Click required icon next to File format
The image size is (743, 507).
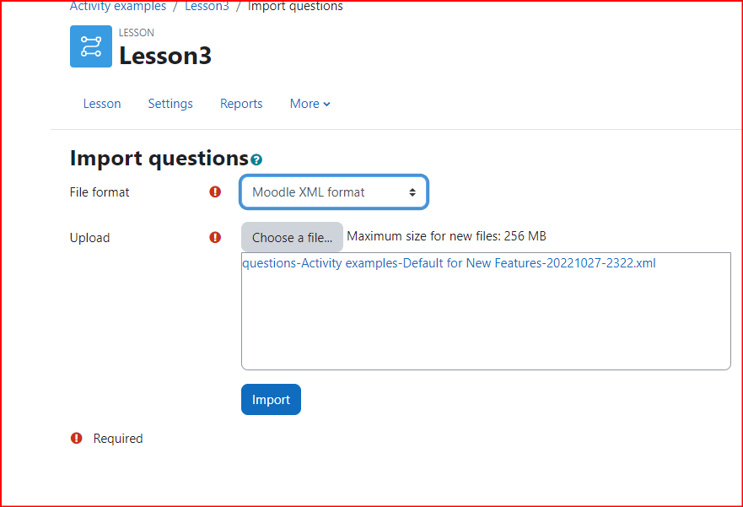[x=215, y=191]
